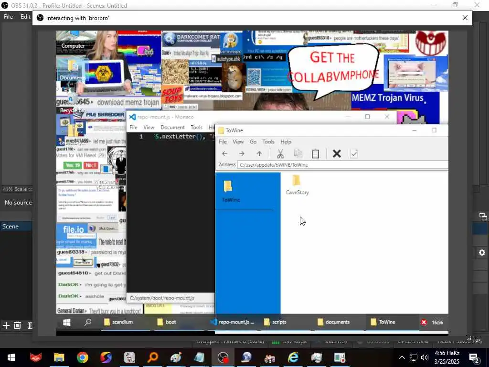Open the OBS Edit menu
The image size is (489, 367).
coord(25,17)
